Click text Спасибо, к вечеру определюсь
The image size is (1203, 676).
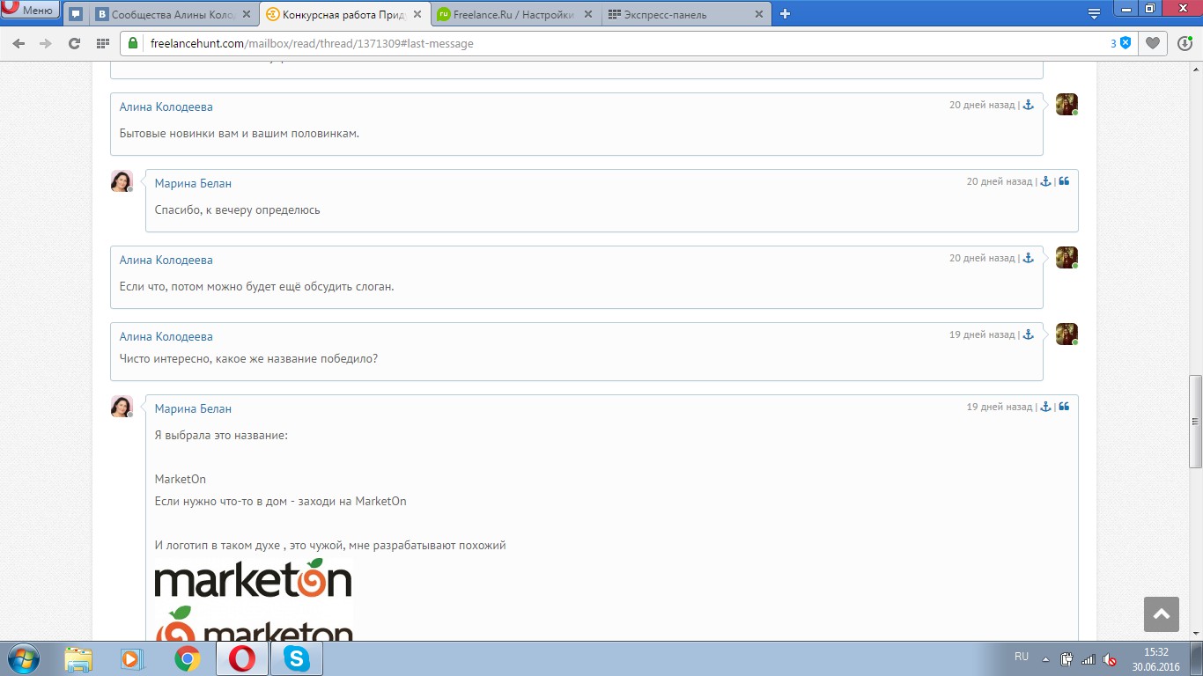pos(238,210)
